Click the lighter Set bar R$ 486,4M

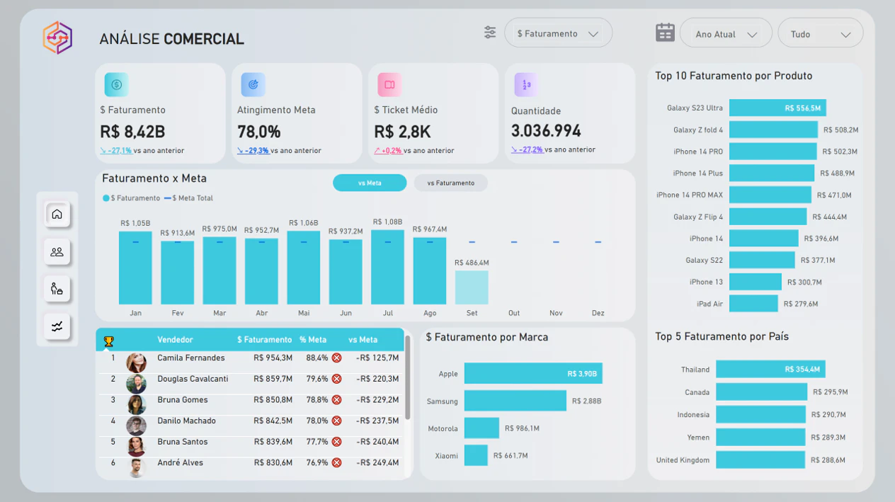[472, 287]
